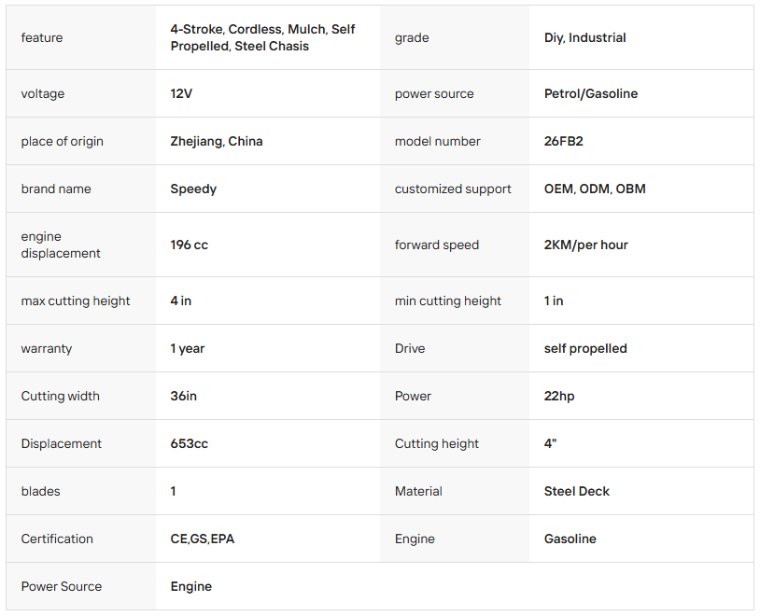
Task: Select the "2KM/per hour" forward speed value
Action: 585,245
